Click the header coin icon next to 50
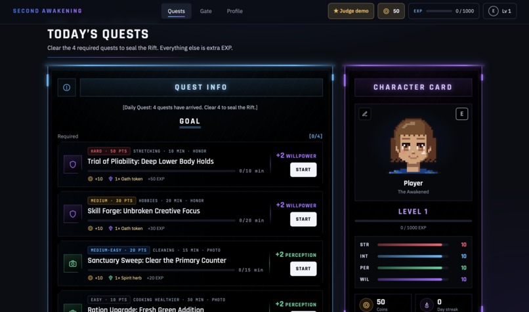 [386, 11]
